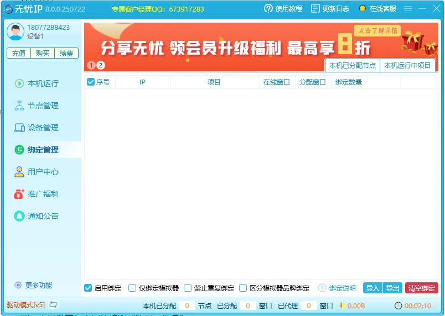Contact 在线客服 via headset icon
445x316 pixels.
(362, 8)
